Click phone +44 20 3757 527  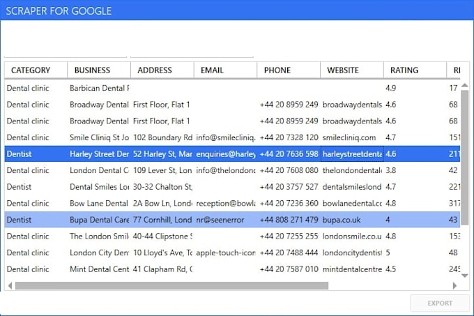click(289, 187)
